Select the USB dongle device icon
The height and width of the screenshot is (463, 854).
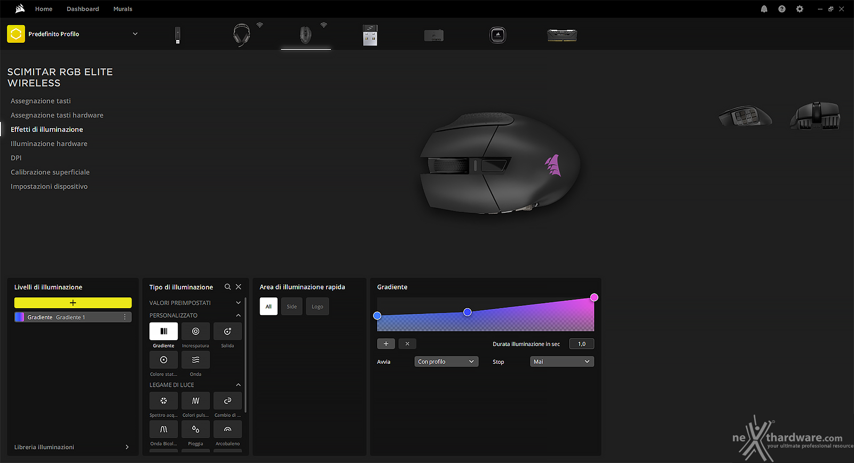pos(178,35)
